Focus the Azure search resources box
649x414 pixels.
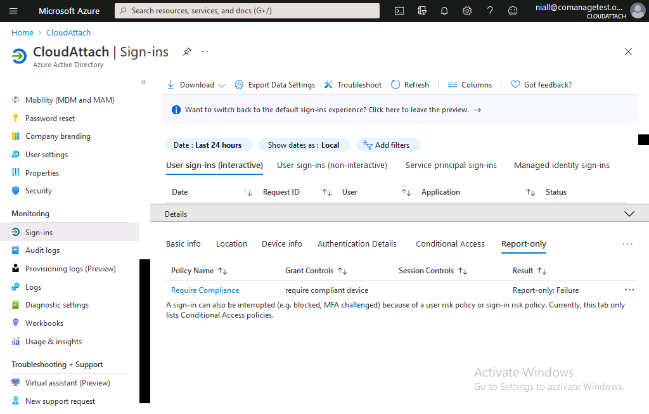click(247, 11)
